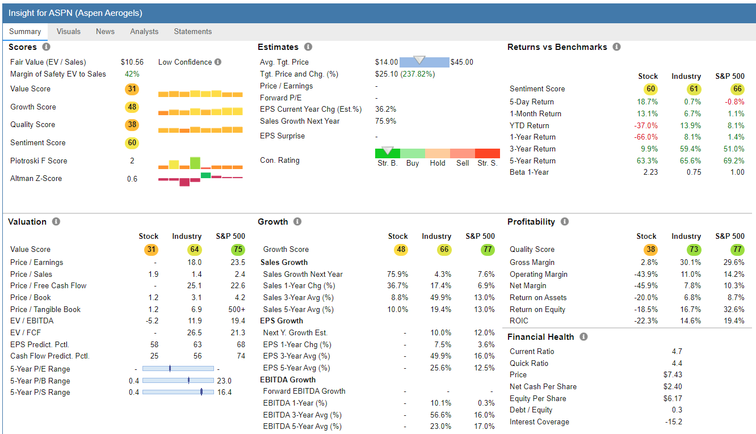Click the Returns vs Benchmarks info icon
Screen dimensions: 756x434
(616, 47)
